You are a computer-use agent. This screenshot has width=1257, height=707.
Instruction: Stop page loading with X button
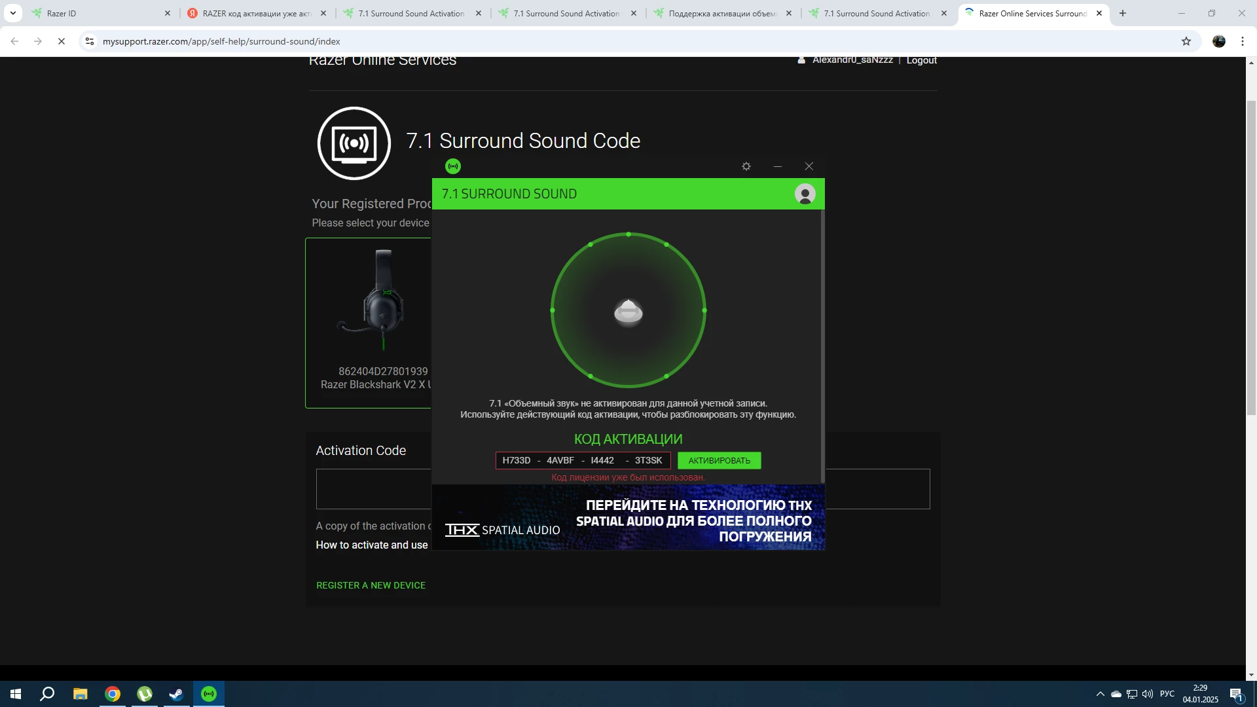[62, 41]
